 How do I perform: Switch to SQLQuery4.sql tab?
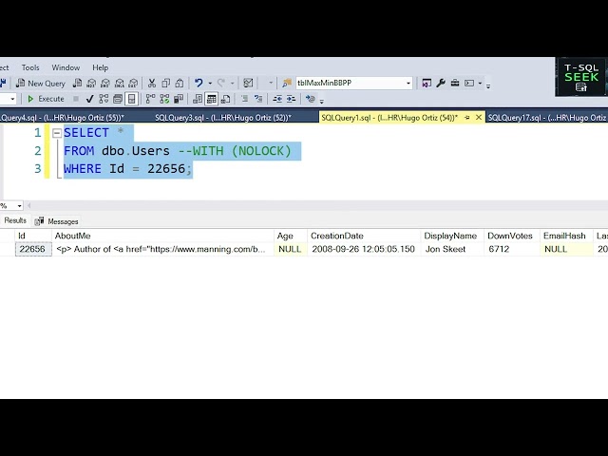[x=62, y=118]
